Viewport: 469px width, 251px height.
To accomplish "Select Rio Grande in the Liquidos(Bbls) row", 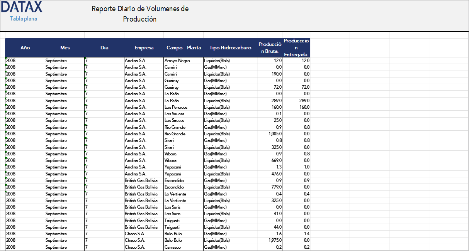I will [x=175, y=134].
